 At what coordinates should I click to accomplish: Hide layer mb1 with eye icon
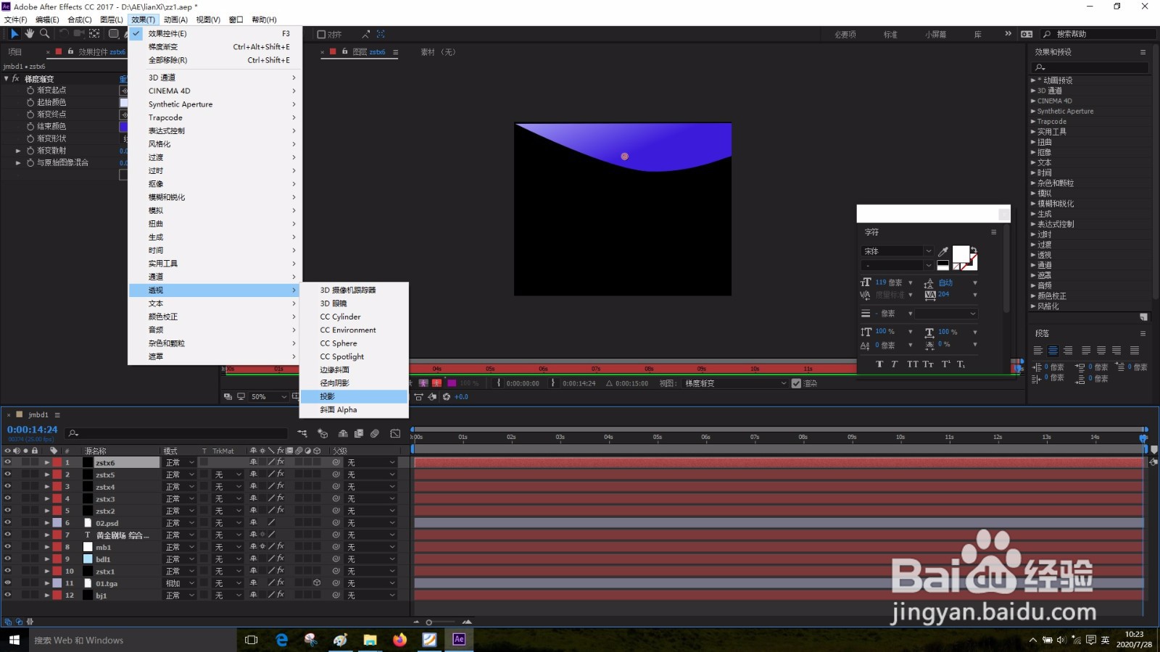click(8, 547)
